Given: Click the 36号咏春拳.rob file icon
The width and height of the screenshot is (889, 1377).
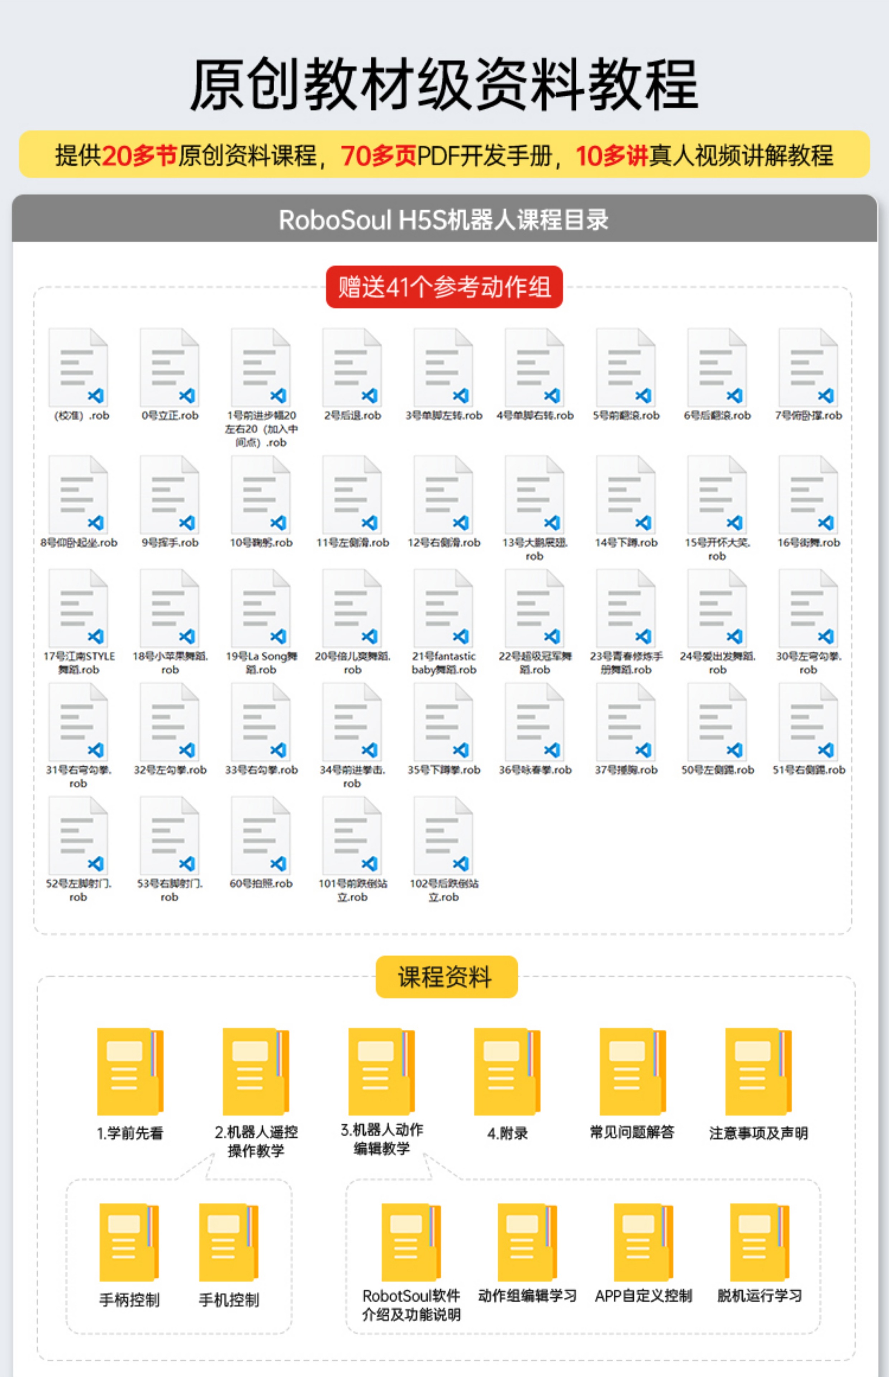Looking at the screenshot, I should point(534,722).
